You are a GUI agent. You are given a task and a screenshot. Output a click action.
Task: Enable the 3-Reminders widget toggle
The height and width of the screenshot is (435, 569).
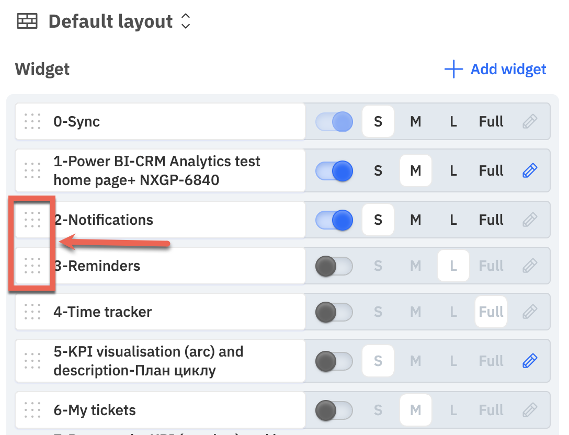[334, 266]
